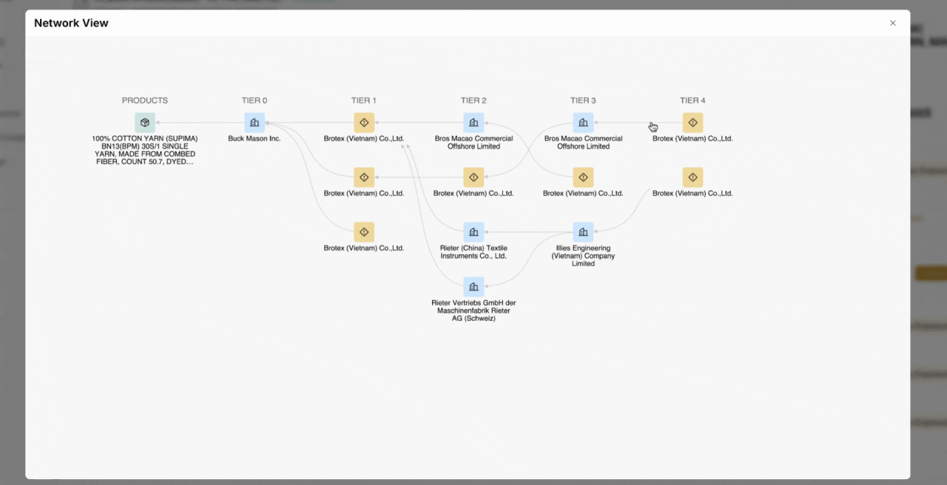Click the topmost Tier 1 Brotex warning node

coord(364,123)
